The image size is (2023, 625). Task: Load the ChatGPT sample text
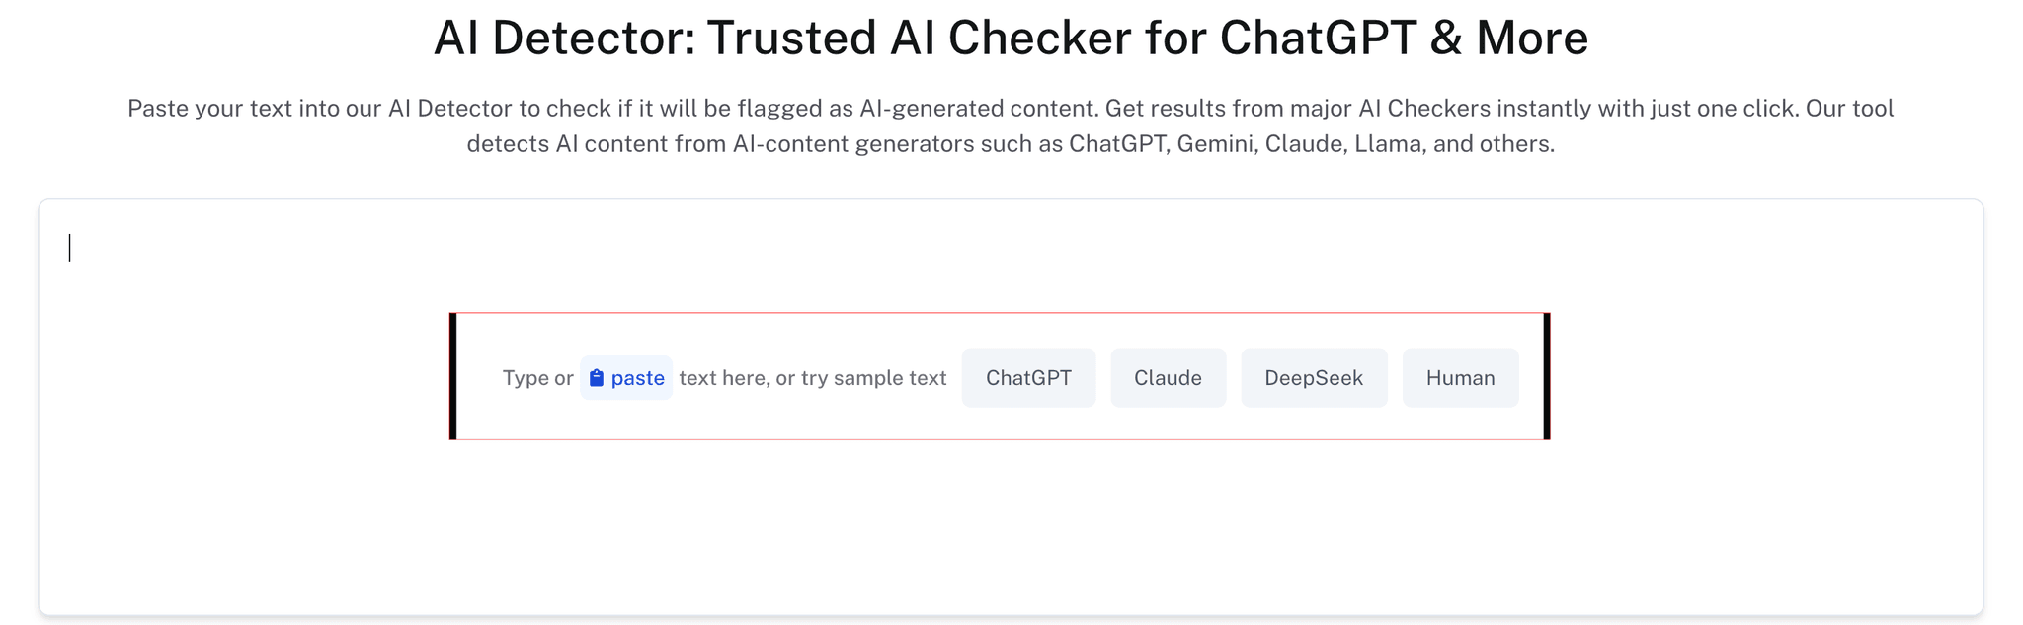click(1028, 378)
